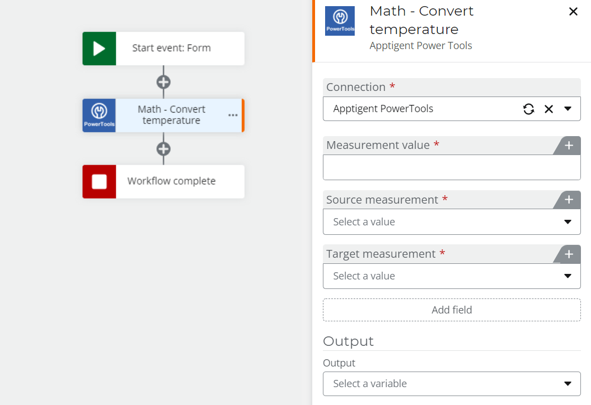Image resolution: width=591 pixels, height=405 pixels.
Task: Click the red Workflow complete stop icon
Action: [99, 181]
